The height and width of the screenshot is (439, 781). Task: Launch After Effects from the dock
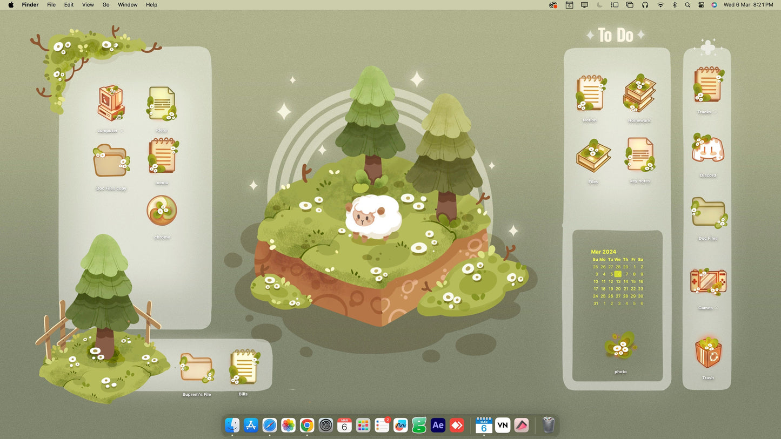[438, 426]
